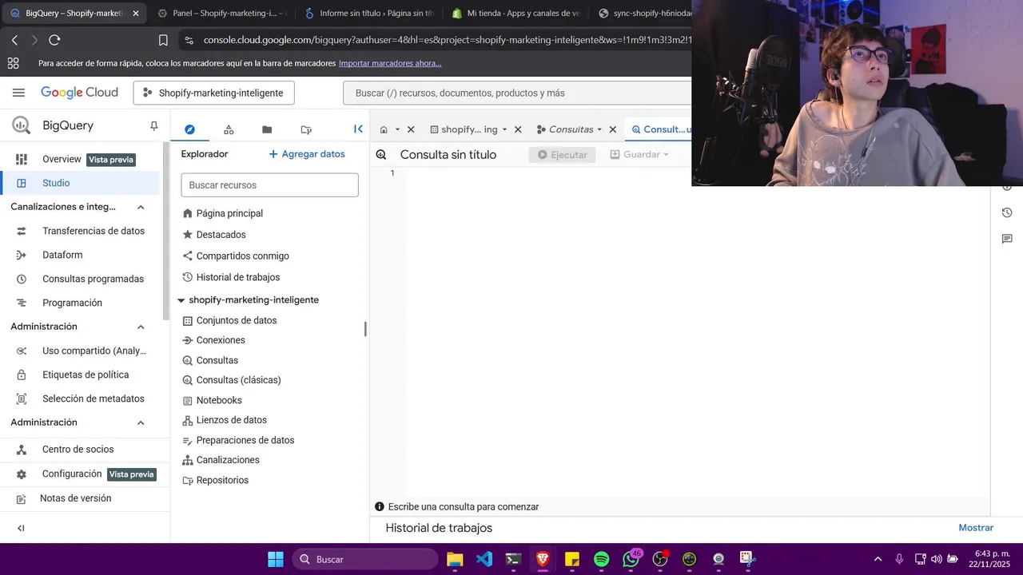Open Sticky Notes from the taskbar
1023x575 pixels.
(x=572, y=559)
